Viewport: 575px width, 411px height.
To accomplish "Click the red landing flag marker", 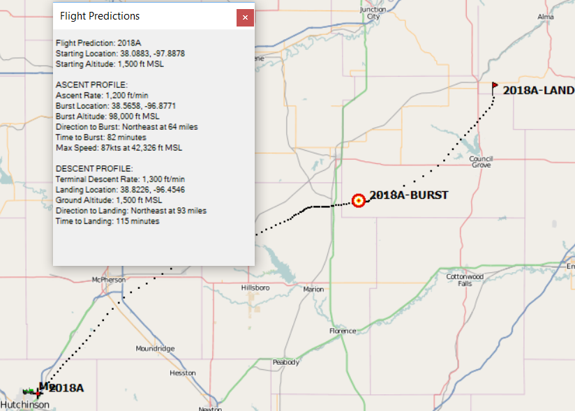I will 494,89.
